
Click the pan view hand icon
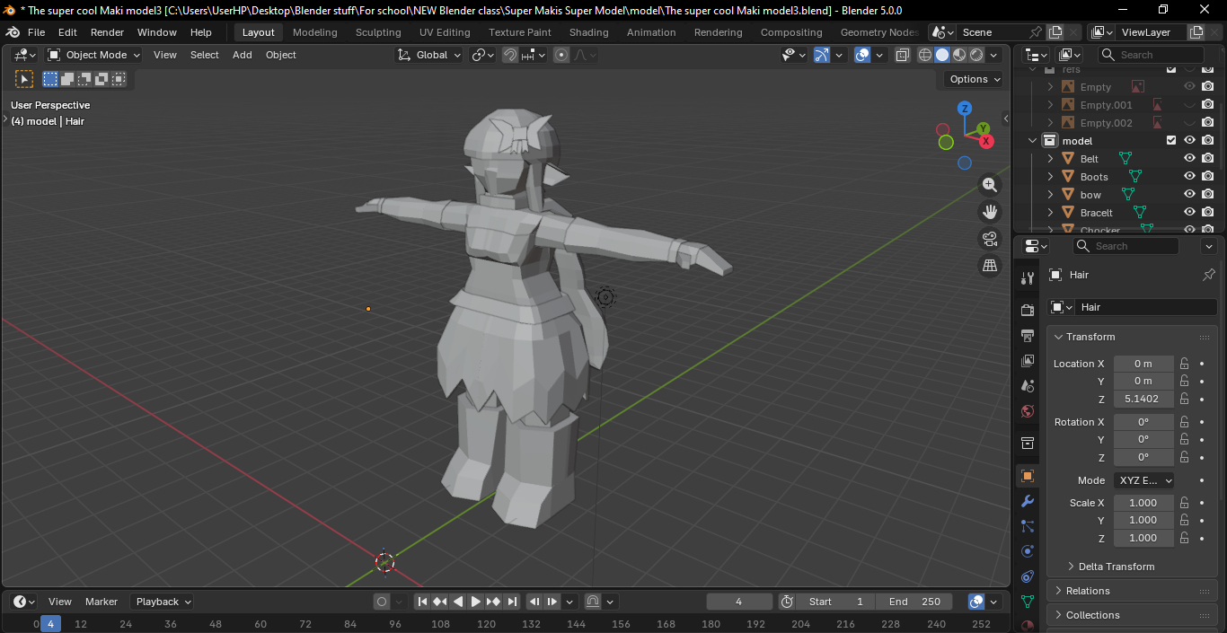coord(989,212)
